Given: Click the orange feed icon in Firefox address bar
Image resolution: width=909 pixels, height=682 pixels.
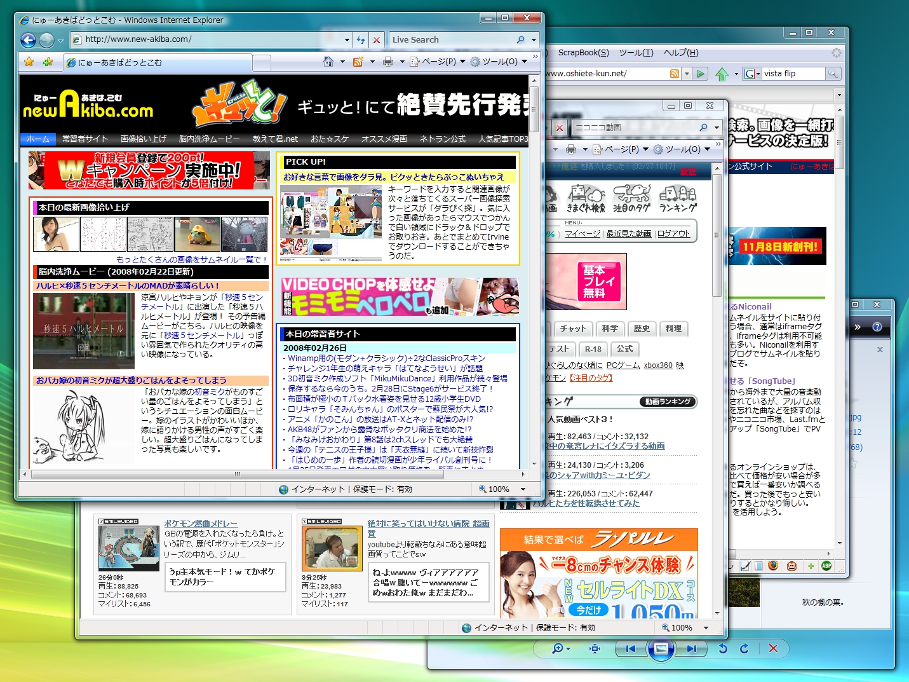Looking at the screenshot, I should (675, 74).
